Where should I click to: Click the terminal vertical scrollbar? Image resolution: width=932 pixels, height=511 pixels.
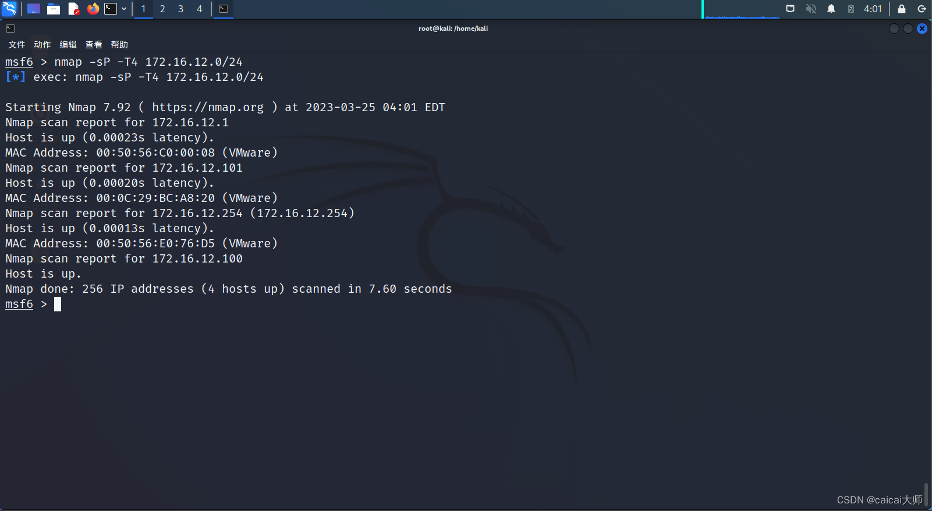926,495
